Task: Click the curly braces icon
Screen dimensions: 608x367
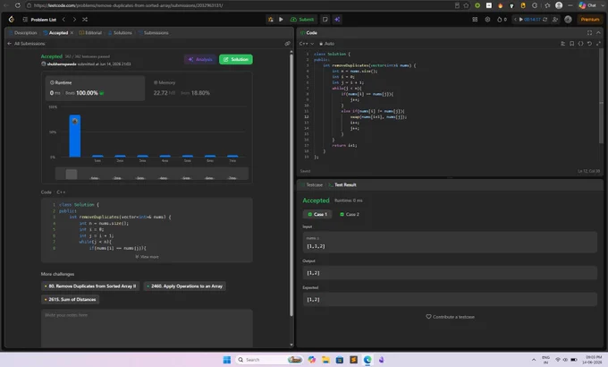Action: pos(580,44)
